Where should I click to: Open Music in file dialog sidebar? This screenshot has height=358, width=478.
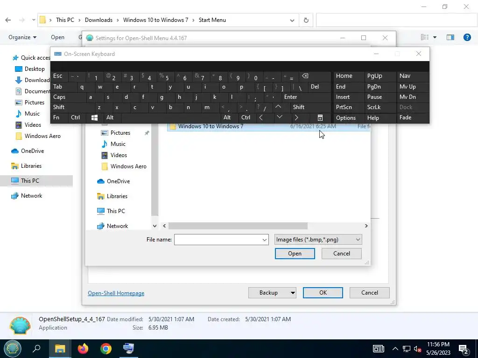coord(118,144)
